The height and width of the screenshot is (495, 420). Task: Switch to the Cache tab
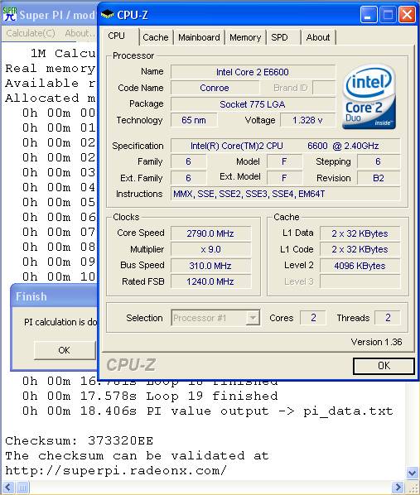156,37
